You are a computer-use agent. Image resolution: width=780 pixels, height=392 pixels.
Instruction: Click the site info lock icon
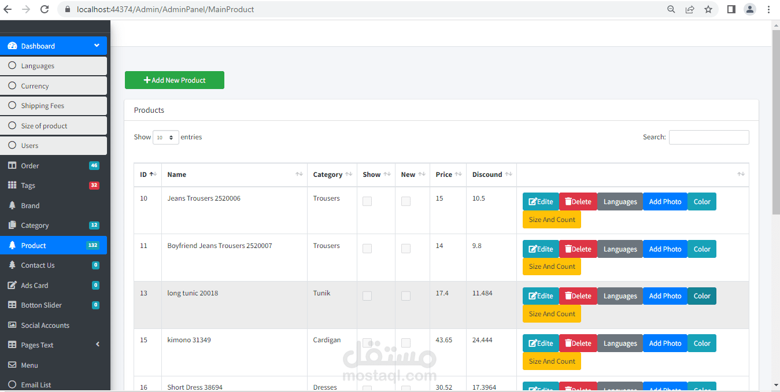tap(68, 9)
